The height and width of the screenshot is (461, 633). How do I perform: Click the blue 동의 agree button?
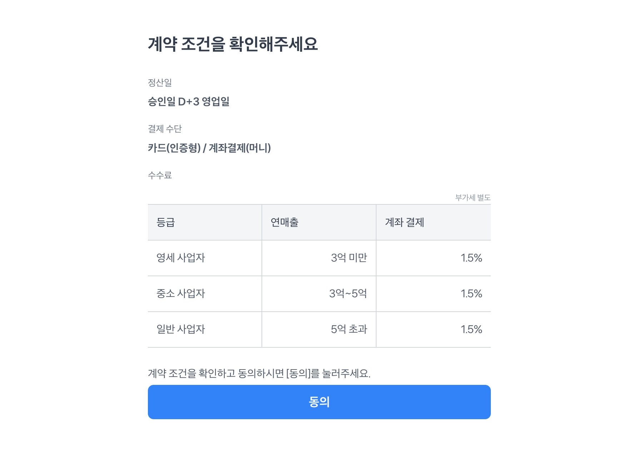click(x=319, y=402)
